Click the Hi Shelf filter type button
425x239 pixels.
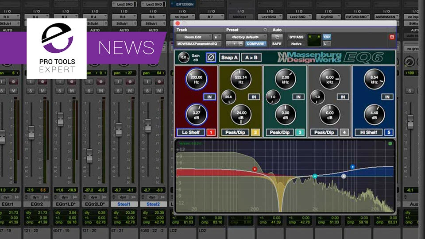click(x=369, y=132)
